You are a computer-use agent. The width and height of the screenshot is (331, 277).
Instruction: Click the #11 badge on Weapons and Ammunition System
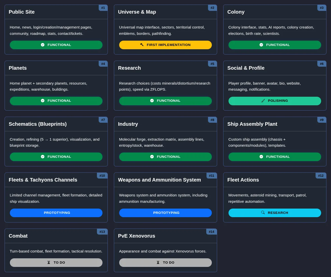coord(212,176)
